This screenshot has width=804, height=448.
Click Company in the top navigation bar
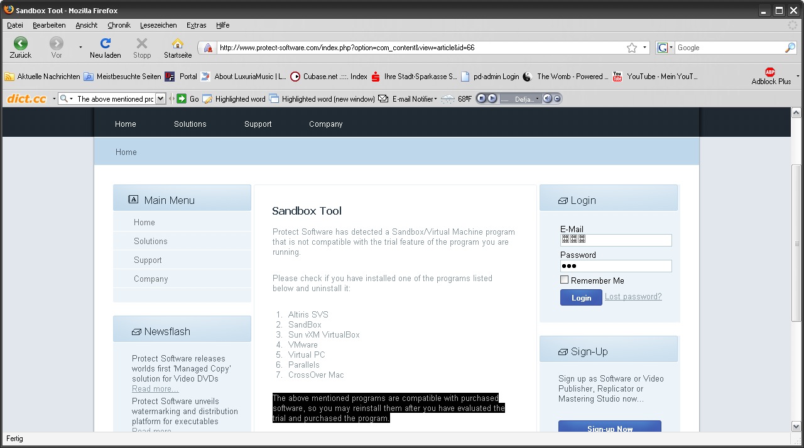click(x=326, y=124)
